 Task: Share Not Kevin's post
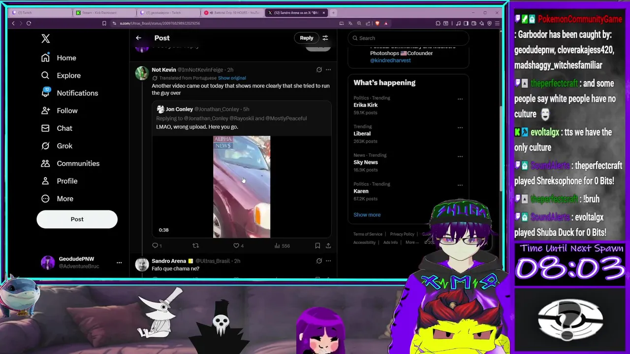coord(328,245)
